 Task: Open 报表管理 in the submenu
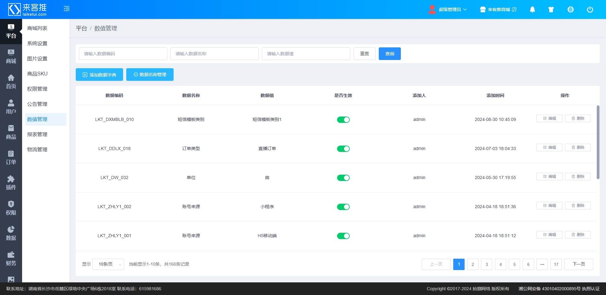(37, 135)
